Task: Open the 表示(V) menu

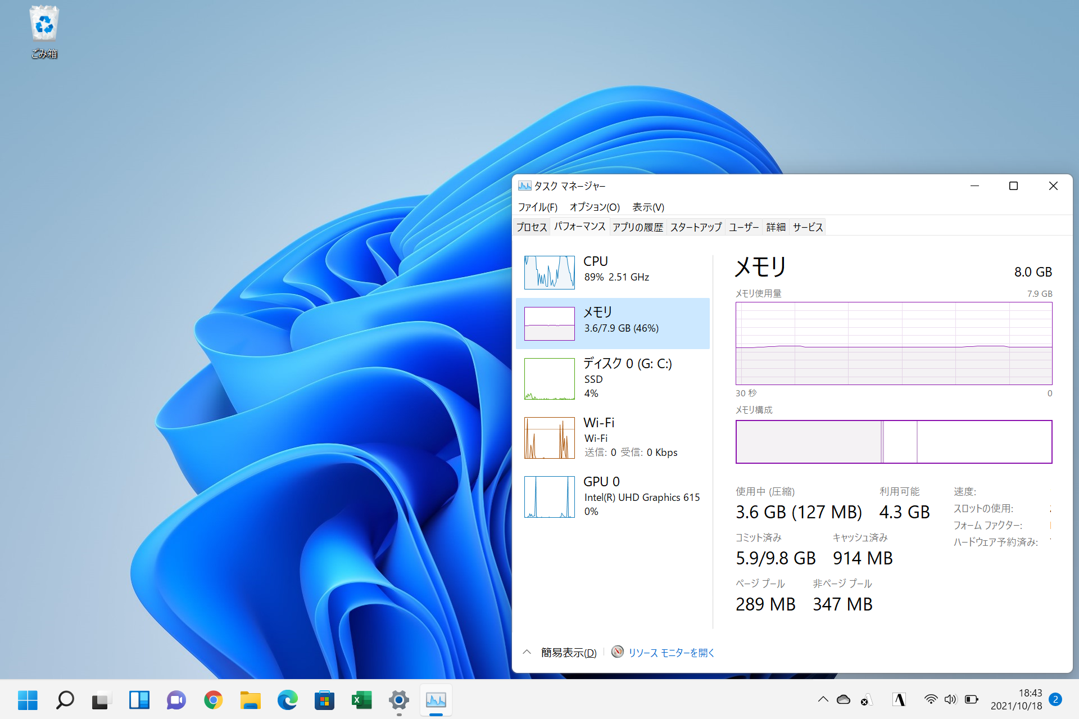Action: pyautogui.click(x=648, y=207)
